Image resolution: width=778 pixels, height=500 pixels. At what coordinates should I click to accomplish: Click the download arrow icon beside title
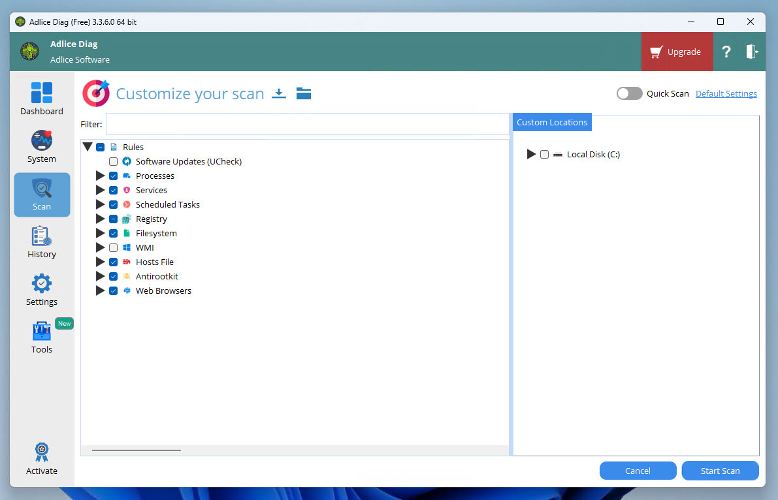(x=279, y=93)
